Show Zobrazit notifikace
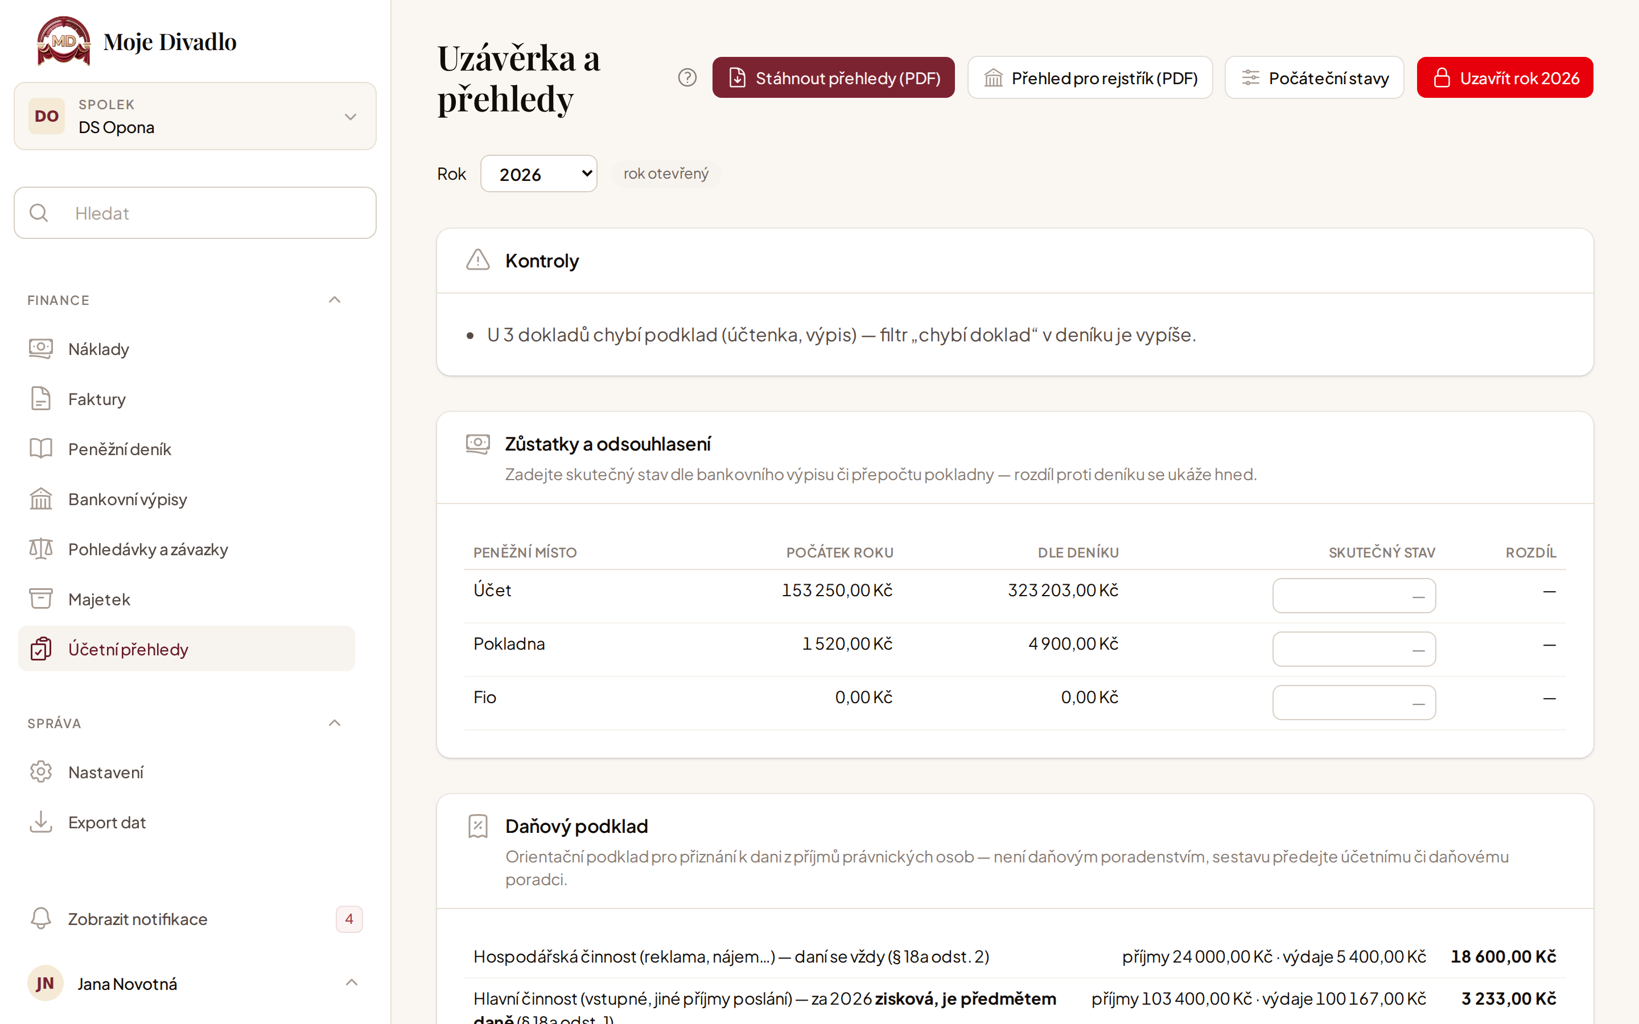The image size is (1639, 1024). [195, 919]
